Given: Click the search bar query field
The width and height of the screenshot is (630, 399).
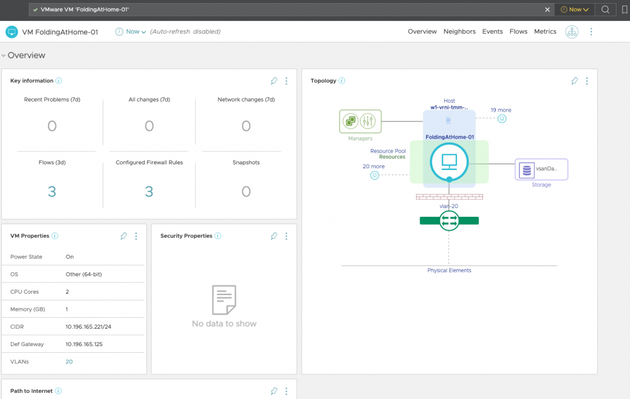Looking at the screenshot, I should tap(289, 10).
